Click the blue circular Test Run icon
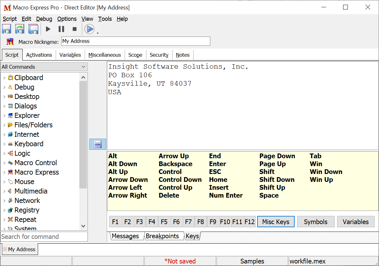The height and width of the screenshot is (266, 379). pyautogui.click(x=89, y=29)
